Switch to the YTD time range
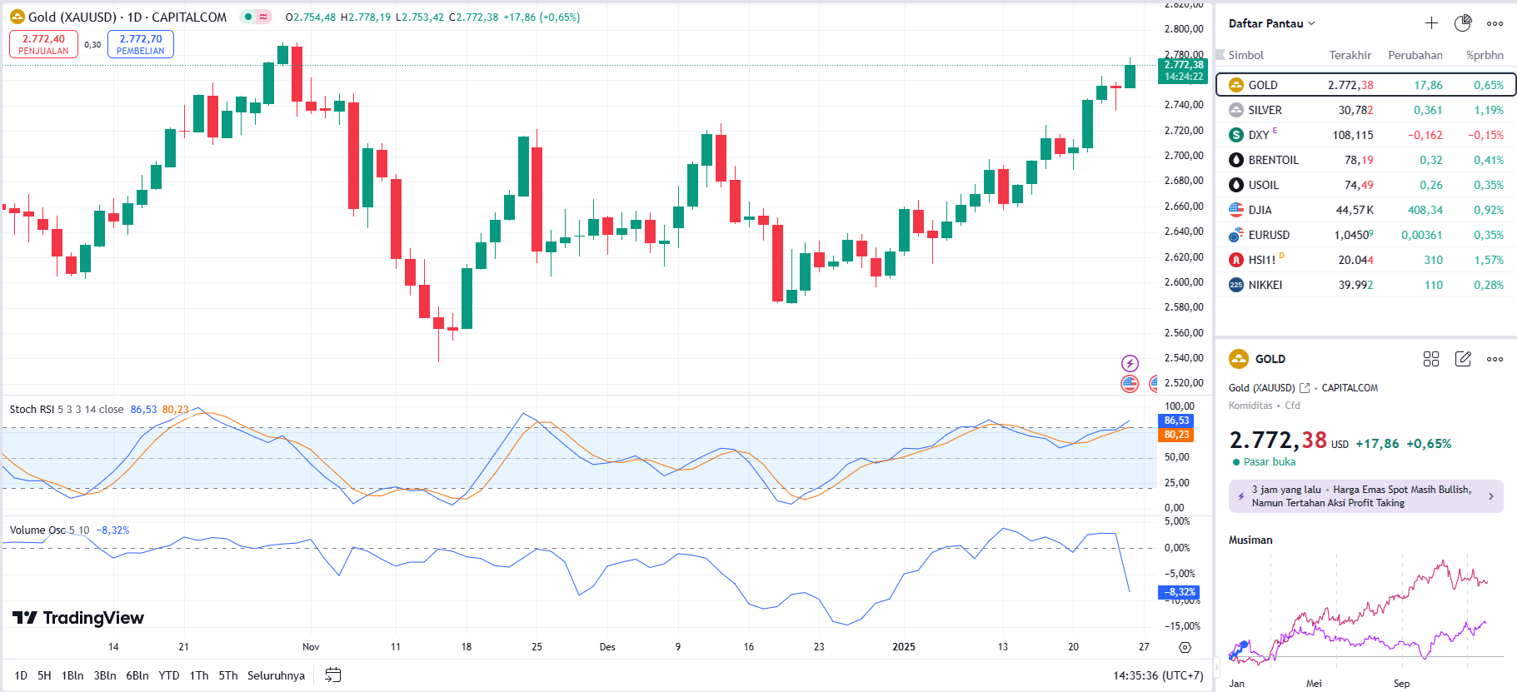This screenshot has height=692, width=1517. point(169,675)
